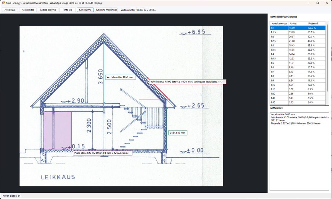Select the 1:2 roof pitch row
Viewport: 332px width, 199px height.
click(x=298, y=37)
